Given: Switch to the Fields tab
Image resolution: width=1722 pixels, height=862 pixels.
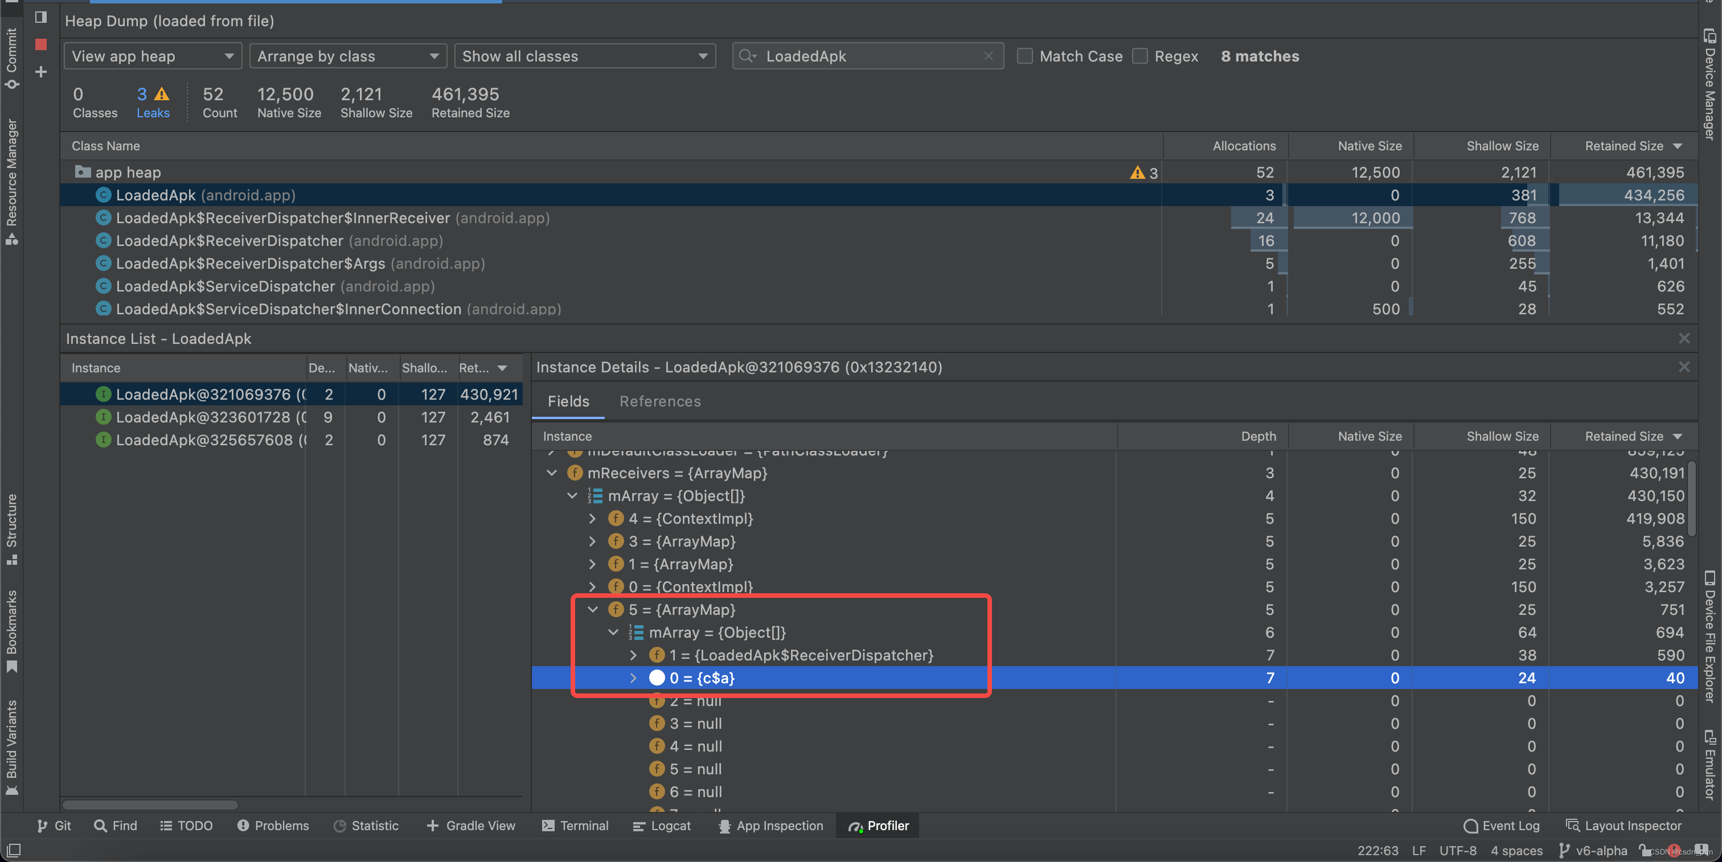Looking at the screenshot, I should (568, 401).
